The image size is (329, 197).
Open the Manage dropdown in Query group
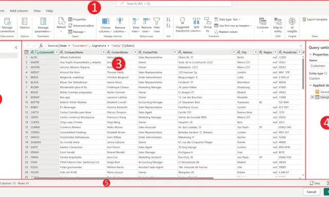click(x=77, y=32)
